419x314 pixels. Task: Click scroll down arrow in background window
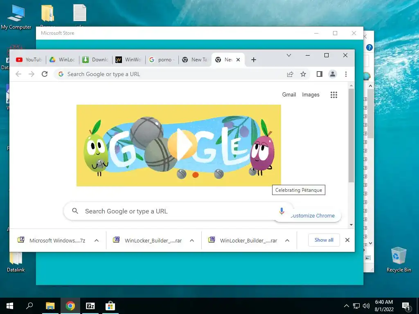click(x=370, y=243)
